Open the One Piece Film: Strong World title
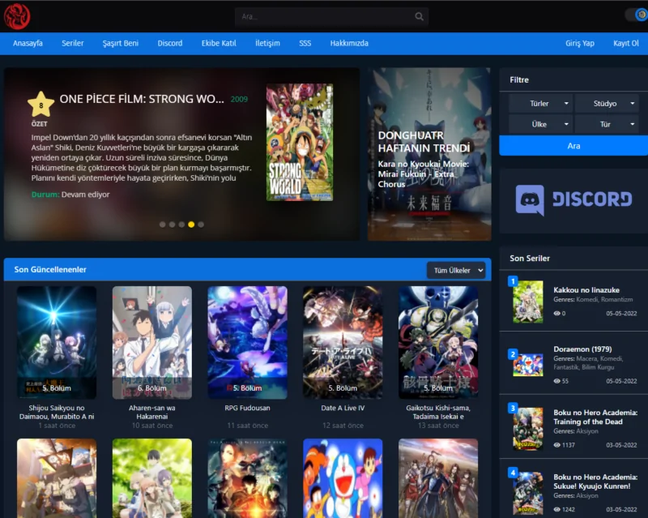 [142, 99]
